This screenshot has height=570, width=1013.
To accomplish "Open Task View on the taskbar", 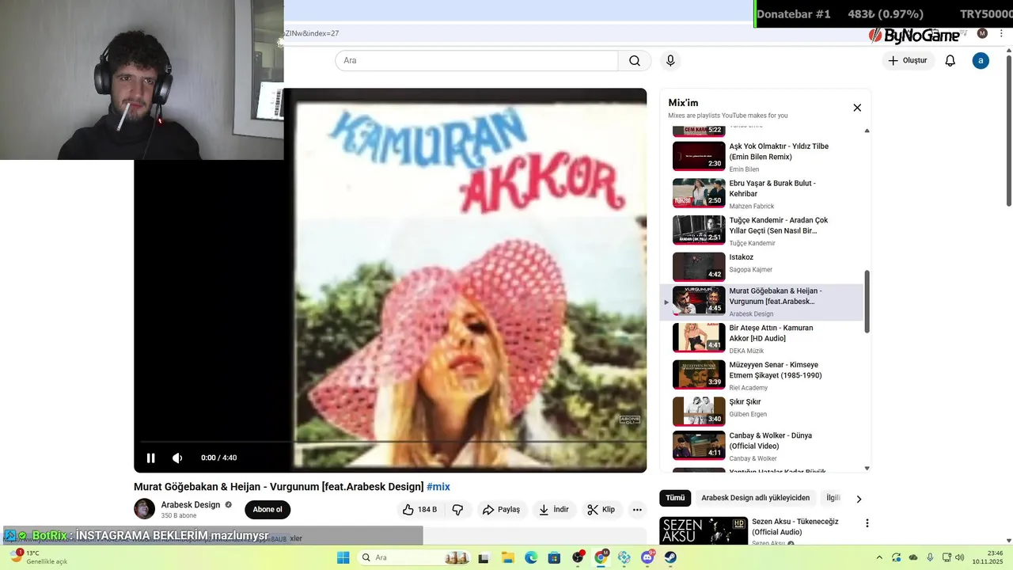I will [x=484, y=557].
